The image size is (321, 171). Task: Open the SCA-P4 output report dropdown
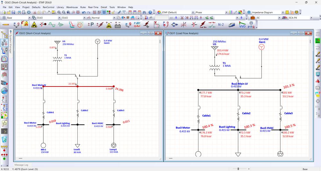(x=311, y=18)
